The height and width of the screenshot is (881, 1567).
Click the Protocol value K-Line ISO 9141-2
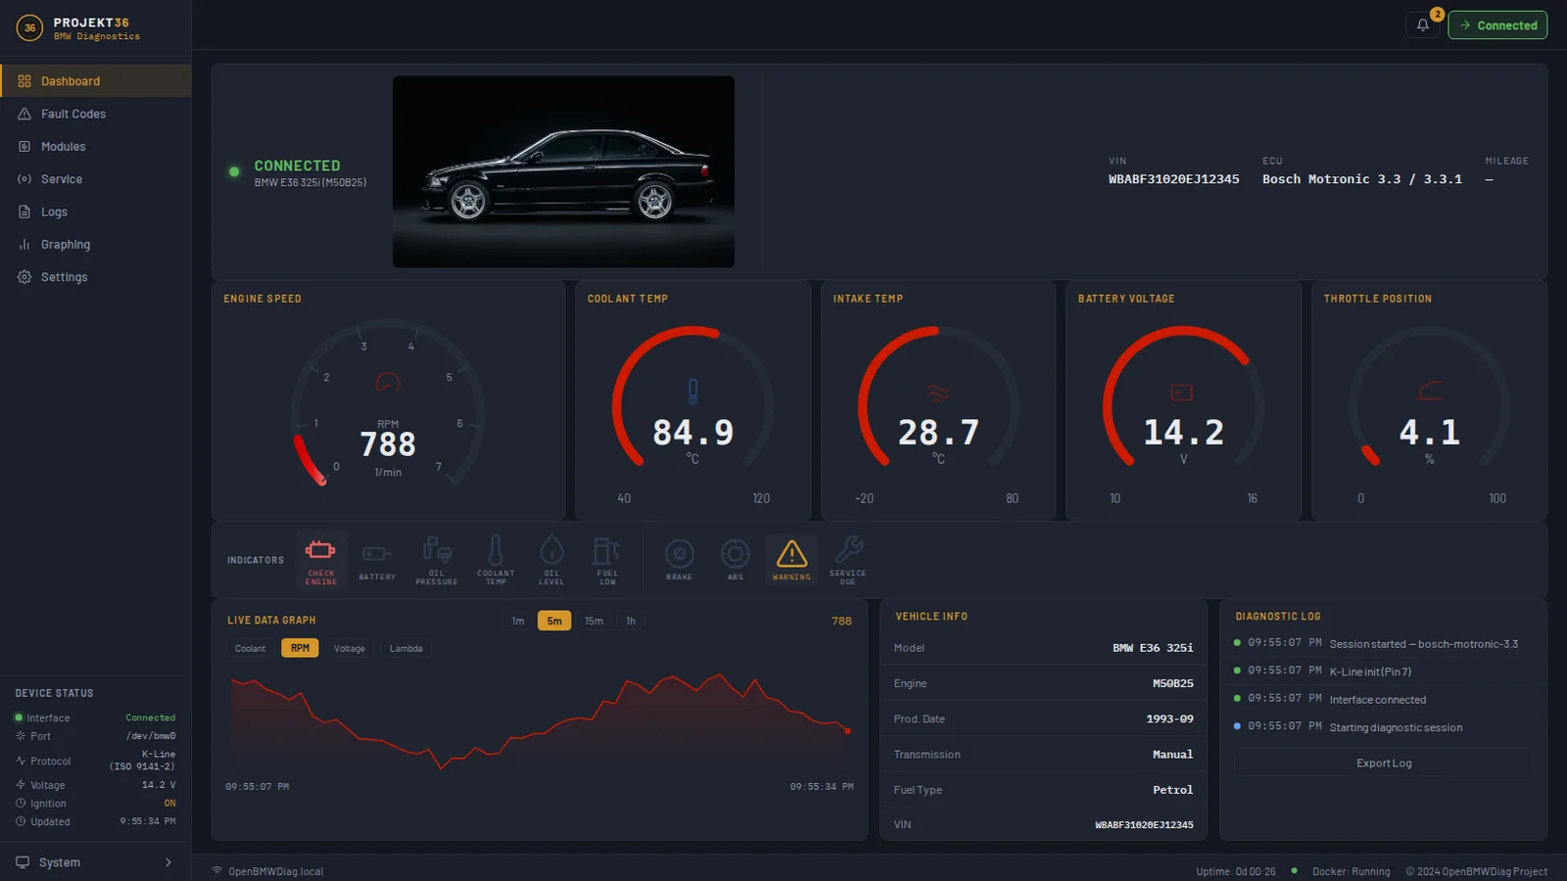[x=143, y=760]
